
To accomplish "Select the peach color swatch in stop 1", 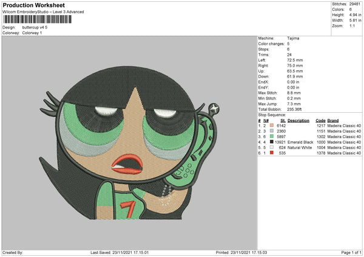I will (x=272, y=125).
